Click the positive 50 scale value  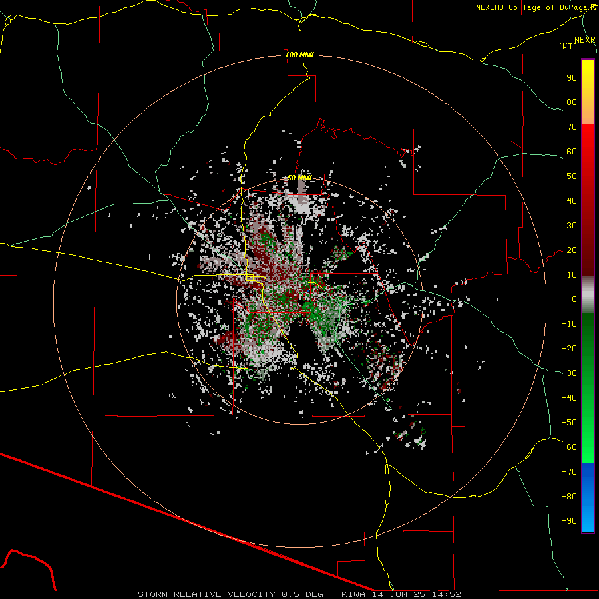tap(572, 176)
